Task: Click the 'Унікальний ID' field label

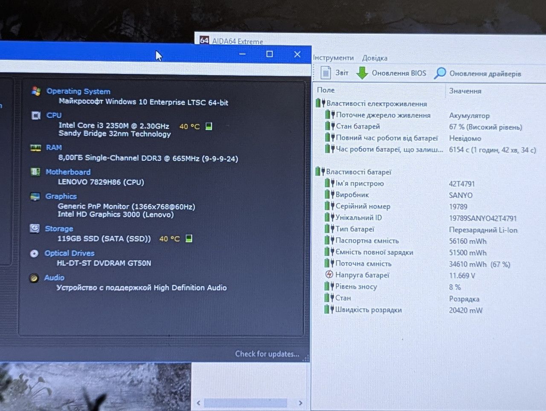Action: (358, 218)
